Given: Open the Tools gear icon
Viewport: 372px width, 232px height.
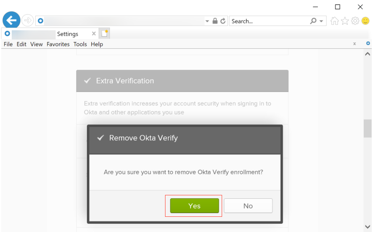Looking at the screenshot, I should coord(355,21).
